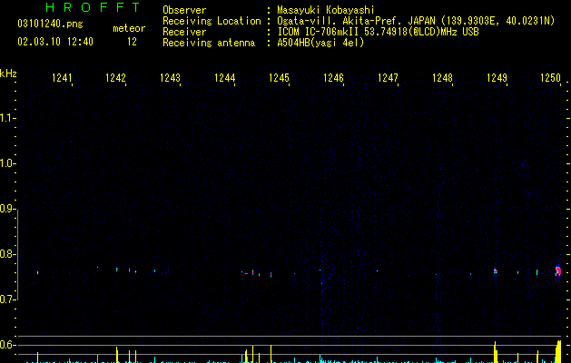
Task: Click the 0.8 frequency axis label
Action: pos(7,254)
